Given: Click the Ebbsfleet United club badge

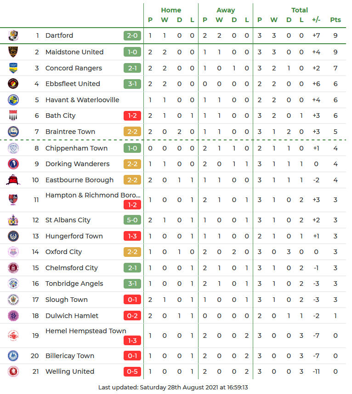Looking at the screenshot, I should pyautogui.click(x=13, y=84).
